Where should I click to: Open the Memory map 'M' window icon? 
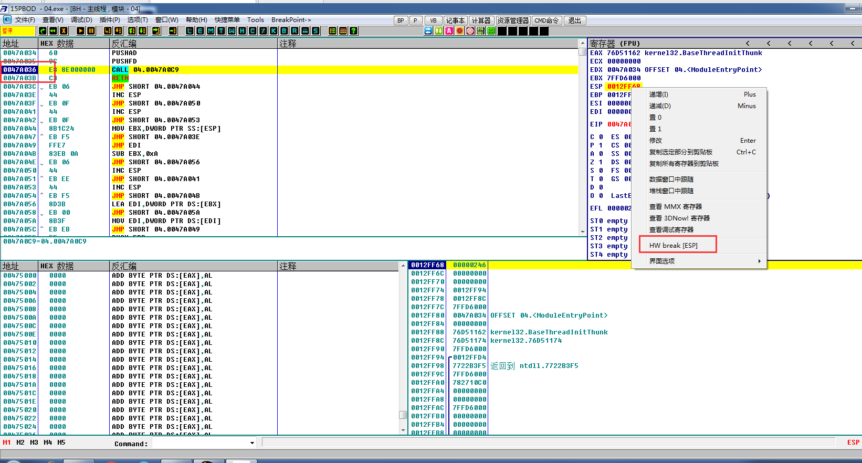(x=211, y=31)
